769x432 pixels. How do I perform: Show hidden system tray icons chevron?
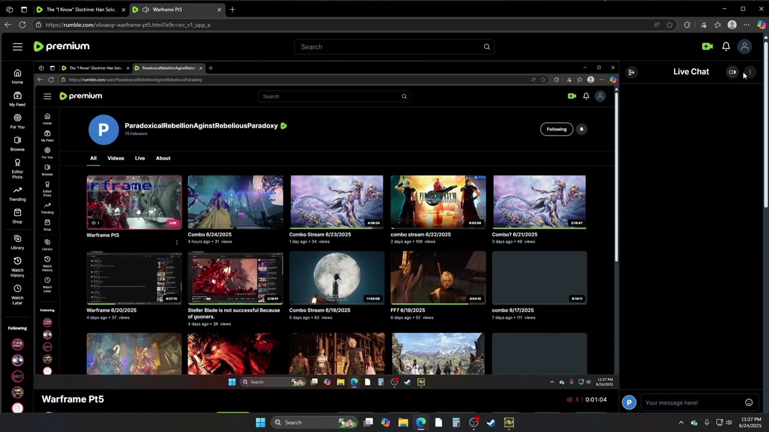click(x=681, y=422)
